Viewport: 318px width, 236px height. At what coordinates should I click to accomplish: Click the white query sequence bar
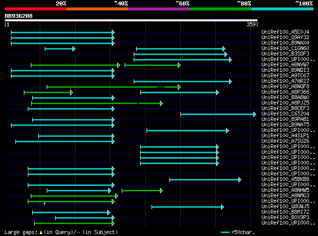point(131,20)
